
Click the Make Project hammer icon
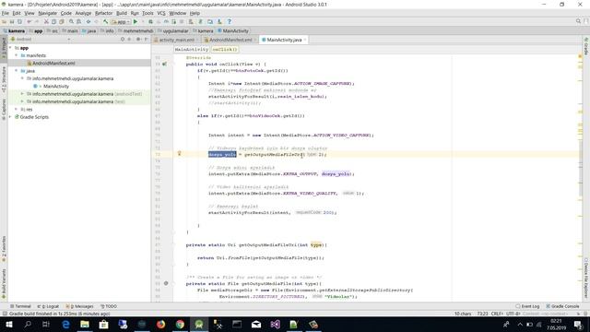pyautogui.click(x=105, y=22)
